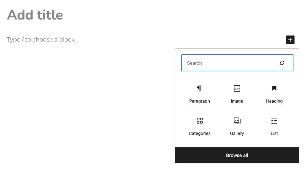
Task: Click the List text label
Action: click(x=274, y=133)
